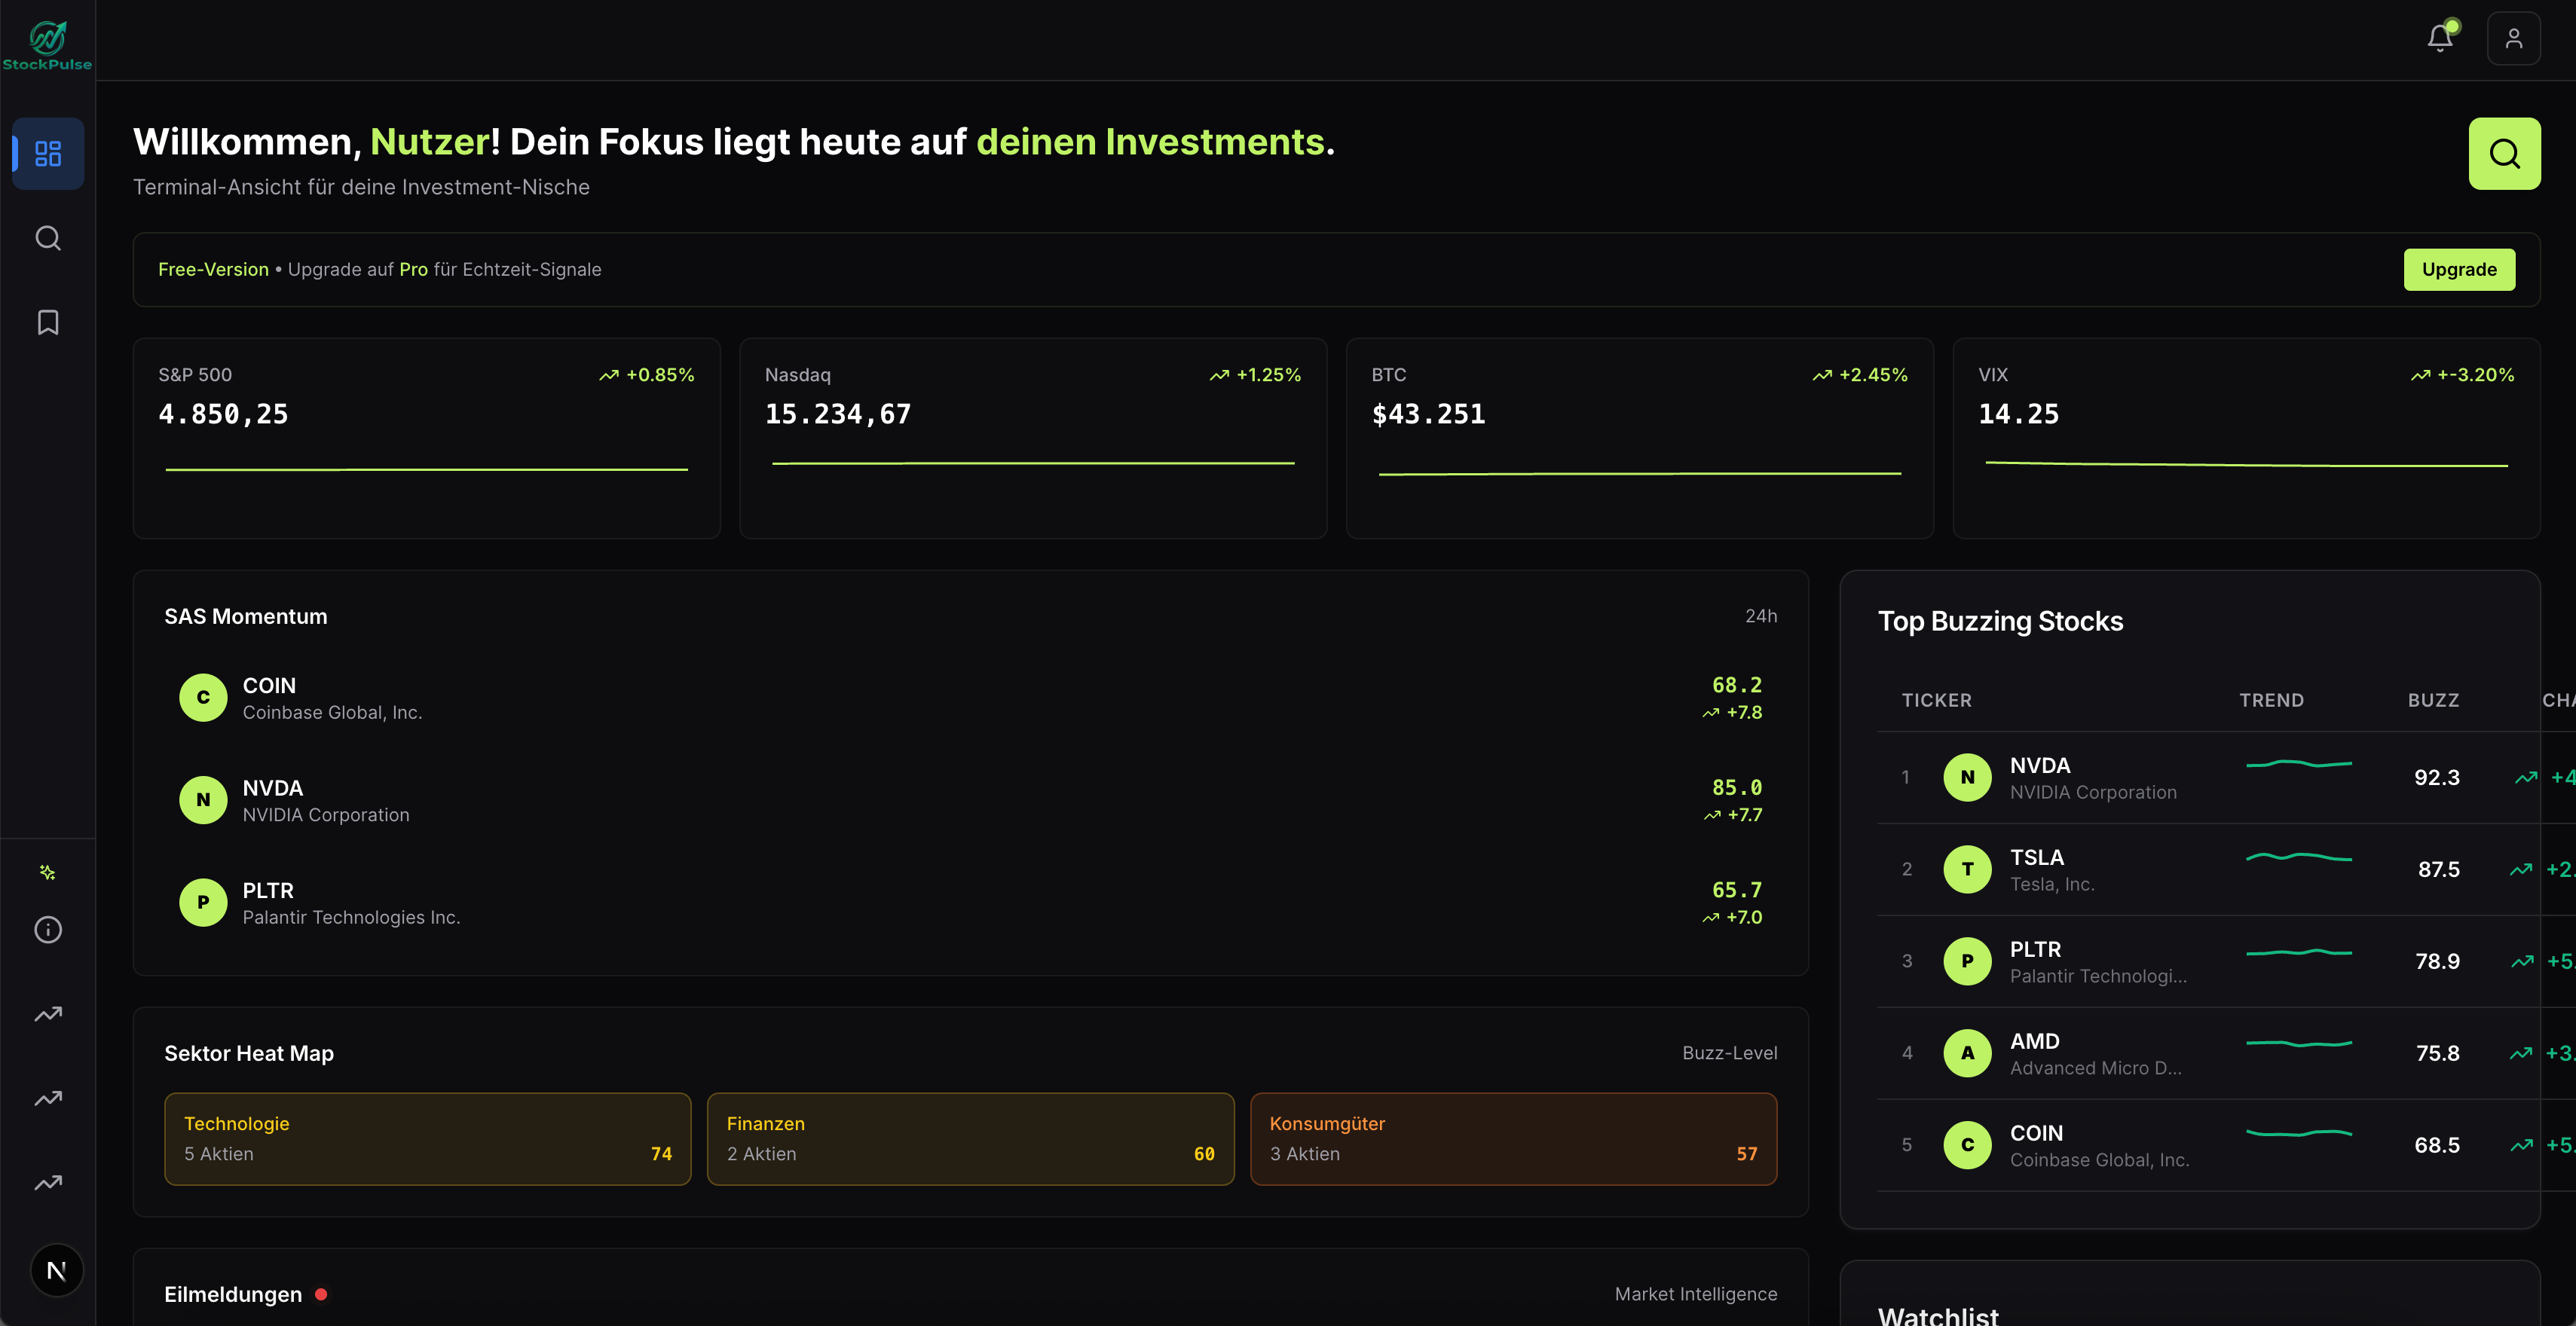This screenshot has height=1326, width=2576.
Task: Open the user profile icon
Action: click(x=2513, y=38)
